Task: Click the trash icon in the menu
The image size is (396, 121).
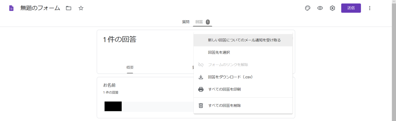Action: tap(201, 106)
